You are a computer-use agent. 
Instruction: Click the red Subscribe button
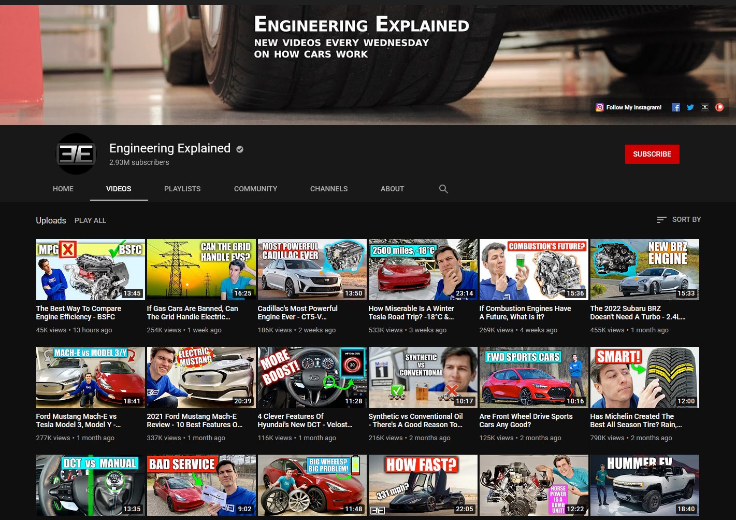652,154
